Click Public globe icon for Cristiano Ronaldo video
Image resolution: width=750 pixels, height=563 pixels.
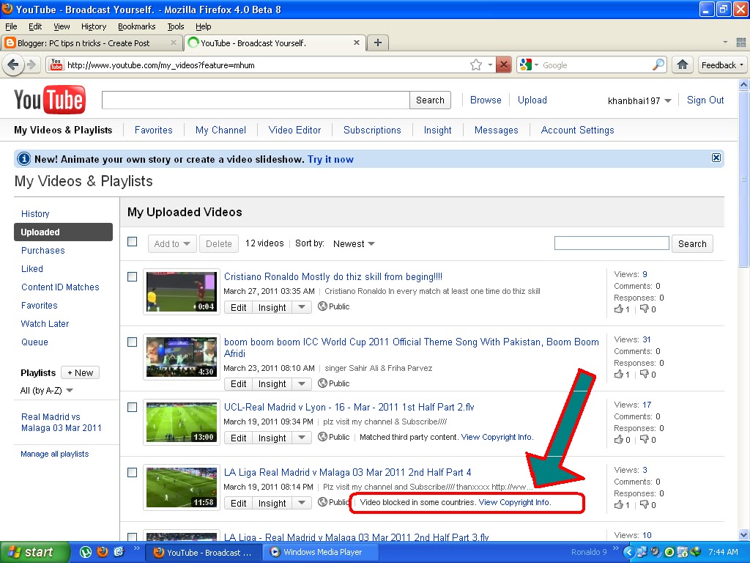coord(322,306)
